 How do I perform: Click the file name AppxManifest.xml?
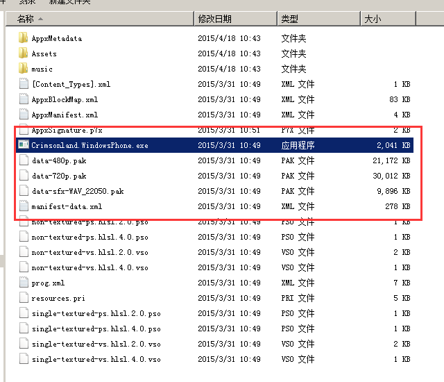tap(65, 115)
